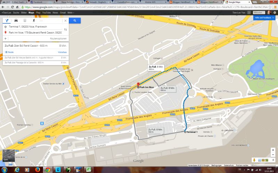Screen dimensions: 278x173
Task: Expand Hilfe und Feedback dropdown
Action: click(x=264, y=18)
